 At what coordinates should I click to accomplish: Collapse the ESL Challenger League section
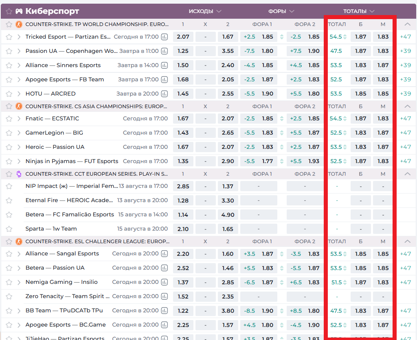click(x=407, y=242)
